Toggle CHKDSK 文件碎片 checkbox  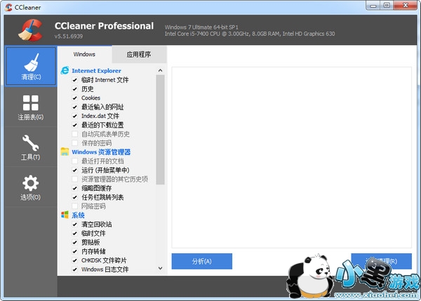75,260
